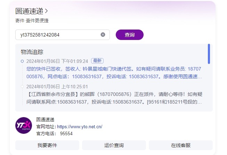Click the 官网地址 label
This screenshot has width=227, height=155.
click(46, 127)
